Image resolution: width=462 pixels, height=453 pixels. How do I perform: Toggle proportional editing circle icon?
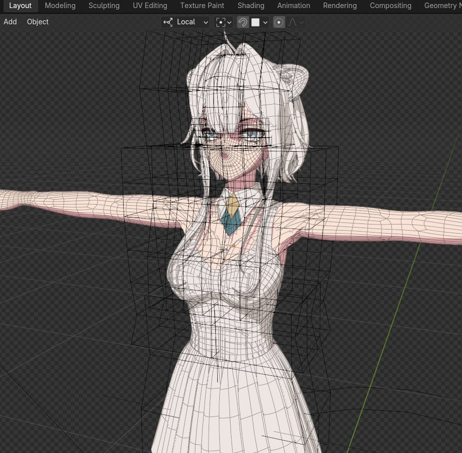click(279, 22)
